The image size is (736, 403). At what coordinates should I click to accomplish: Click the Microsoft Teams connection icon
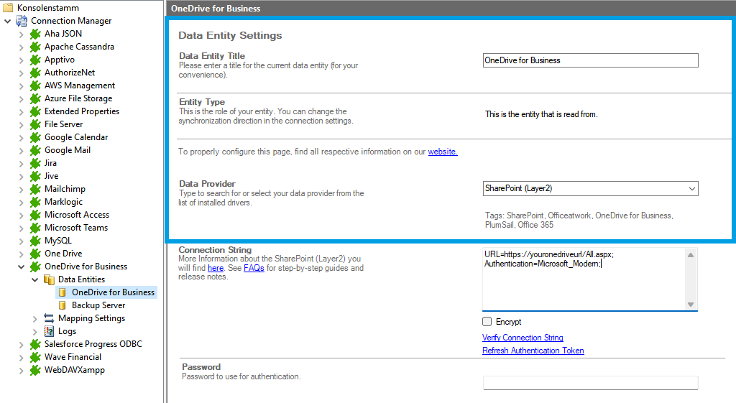point(35,228)
